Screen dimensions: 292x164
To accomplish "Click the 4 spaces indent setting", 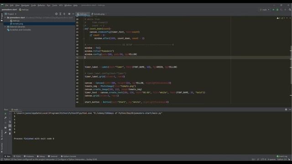I will click(x=271, y=159).
